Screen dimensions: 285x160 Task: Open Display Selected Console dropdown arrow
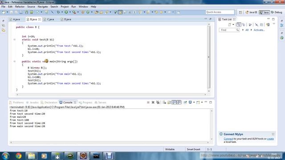194,103
